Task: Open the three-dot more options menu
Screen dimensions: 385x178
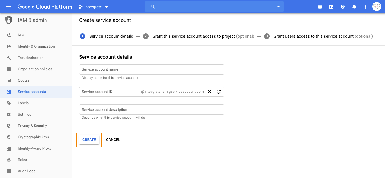Action: coord(365,7)
